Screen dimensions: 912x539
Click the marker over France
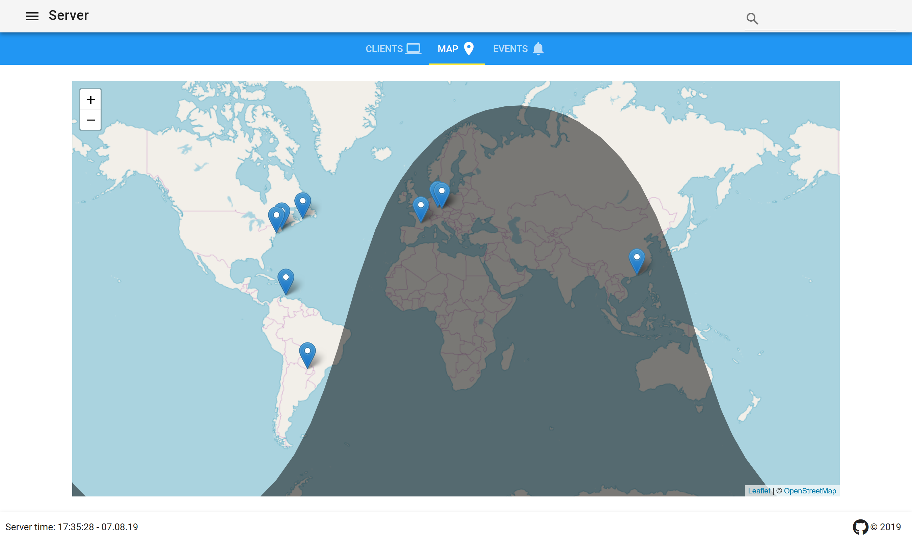421,206
